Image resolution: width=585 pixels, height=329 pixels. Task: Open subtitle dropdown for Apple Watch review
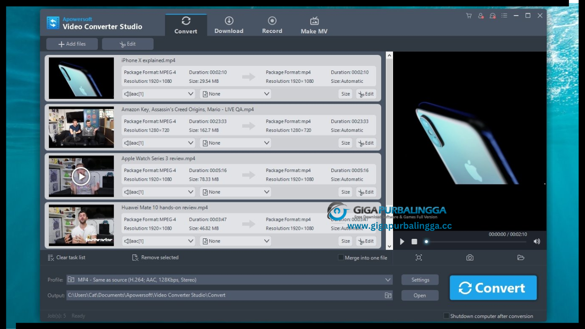[236, 192]
